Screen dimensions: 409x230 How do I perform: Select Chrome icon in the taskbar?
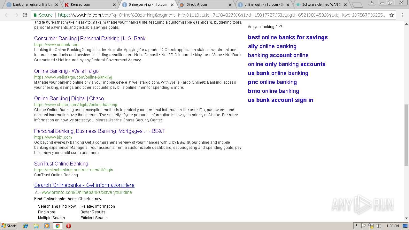point(58,226)
